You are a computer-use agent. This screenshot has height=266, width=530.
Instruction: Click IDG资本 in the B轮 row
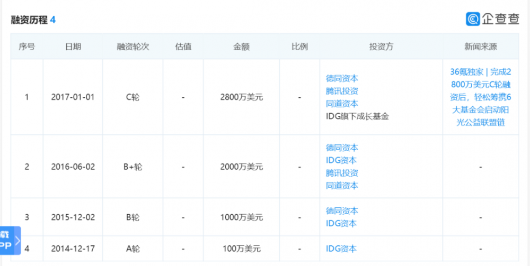(x=342, y=224)
